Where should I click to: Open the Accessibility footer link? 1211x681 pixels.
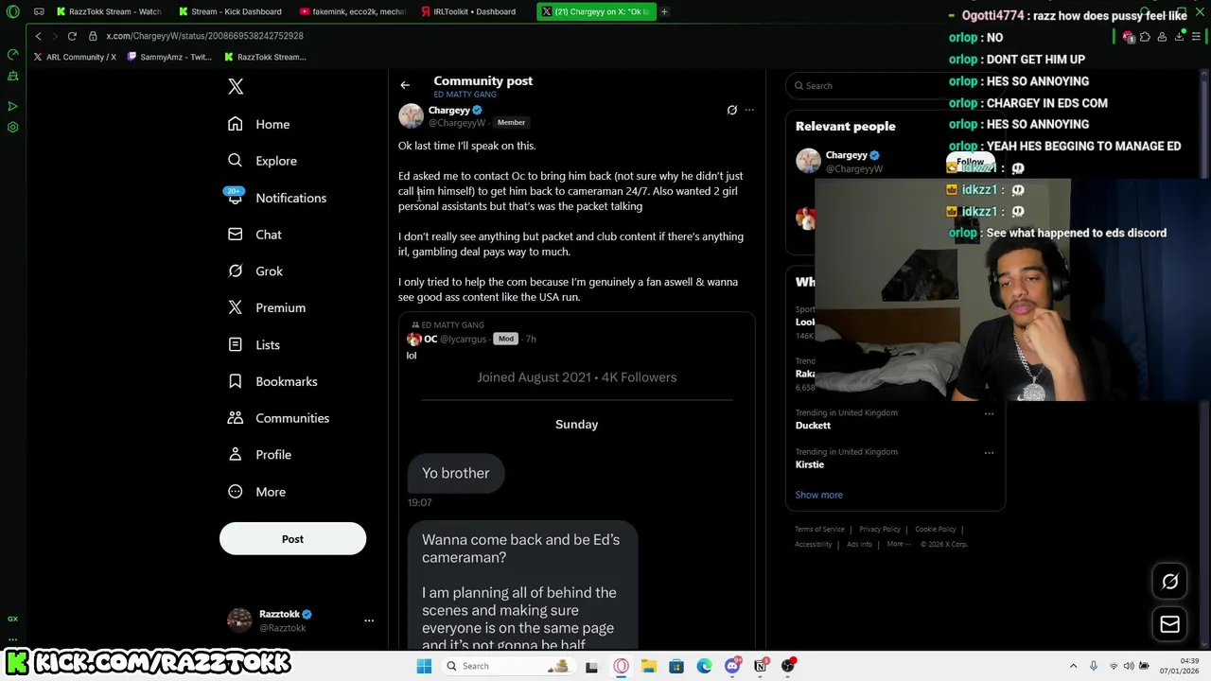pyautogui.click(x=814, y=545)
